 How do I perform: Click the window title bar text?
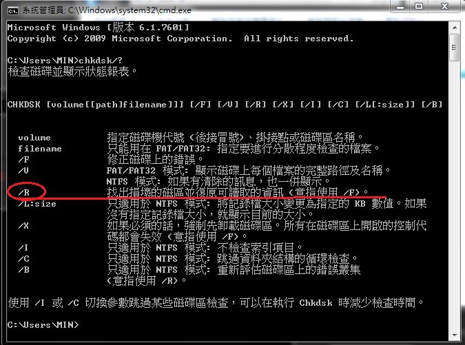point(107,10)
